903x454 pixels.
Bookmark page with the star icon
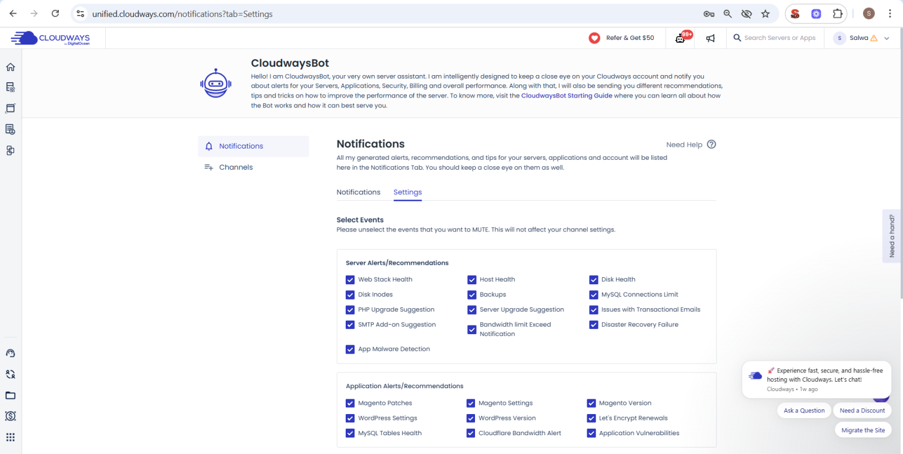[x=765, y=14]
